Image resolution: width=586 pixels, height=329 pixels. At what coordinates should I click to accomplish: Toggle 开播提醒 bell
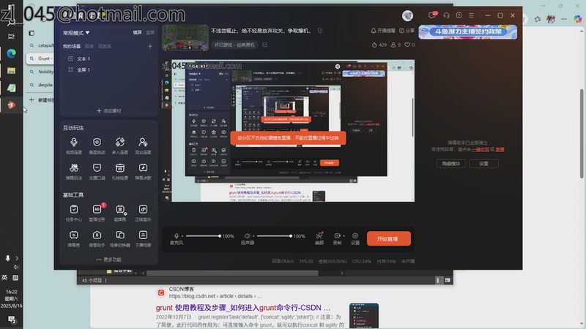pyautogui.click(x=382, y=31)
